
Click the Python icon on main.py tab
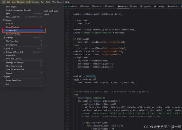pos(118,6)
